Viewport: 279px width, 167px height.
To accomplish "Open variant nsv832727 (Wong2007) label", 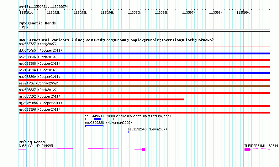I will pos(38,44).
